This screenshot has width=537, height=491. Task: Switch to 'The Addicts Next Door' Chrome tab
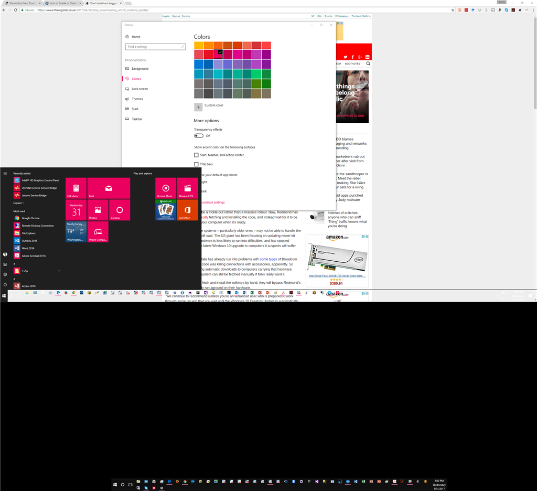[x=23, y=3]
